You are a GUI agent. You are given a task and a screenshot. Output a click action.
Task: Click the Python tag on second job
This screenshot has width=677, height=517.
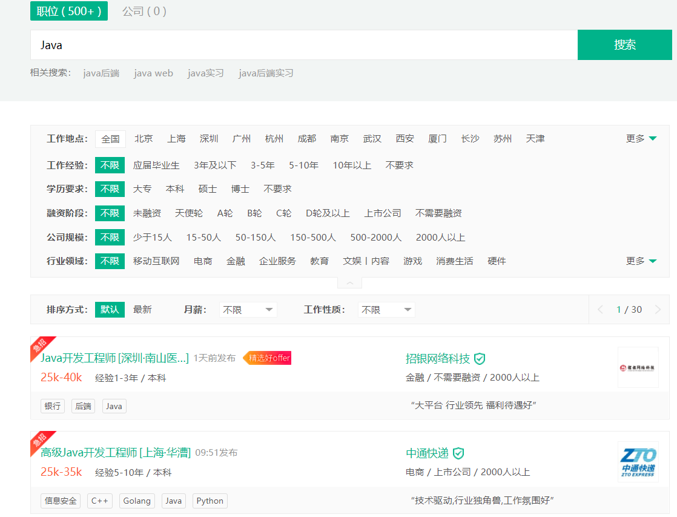tap(210, 501)
